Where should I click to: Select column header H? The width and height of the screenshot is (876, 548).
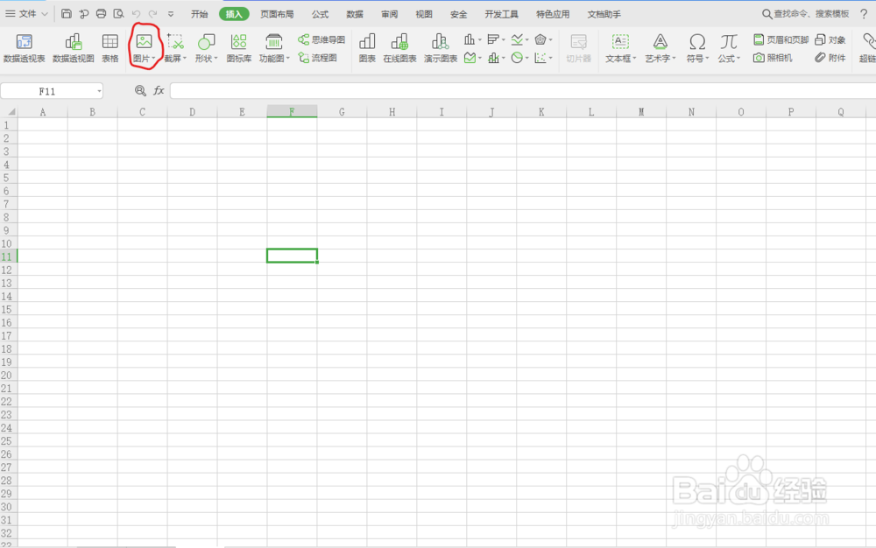(x=392, y=111)
